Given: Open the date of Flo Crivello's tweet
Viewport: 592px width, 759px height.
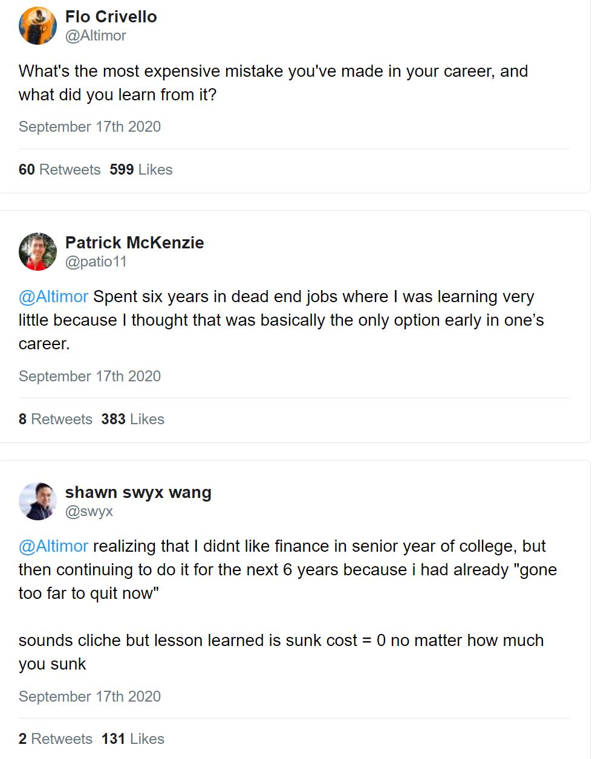Looking at the screenshot, I should 89,127.
